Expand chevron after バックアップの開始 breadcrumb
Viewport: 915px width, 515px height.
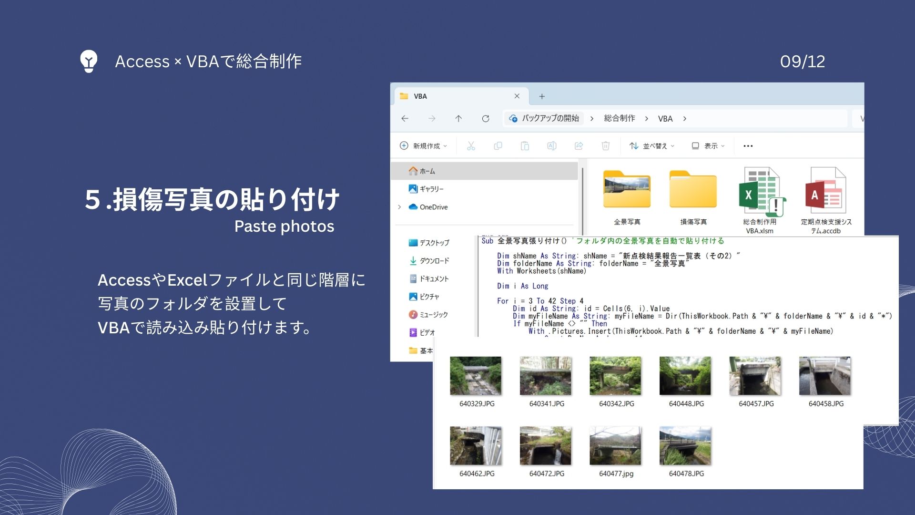(x=591, y=119)
